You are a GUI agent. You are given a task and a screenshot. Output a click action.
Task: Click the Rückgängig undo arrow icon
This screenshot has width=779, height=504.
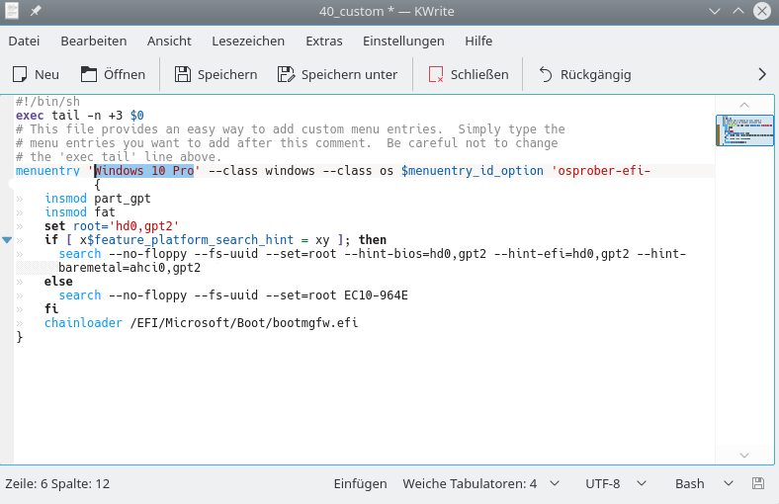click(546, 74)
